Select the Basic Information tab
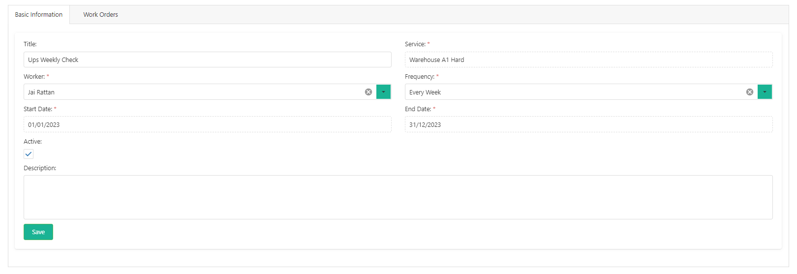Image resolution: width=797 pixels, height=274 pixels. pyautogui.click(x=39, y=15)
